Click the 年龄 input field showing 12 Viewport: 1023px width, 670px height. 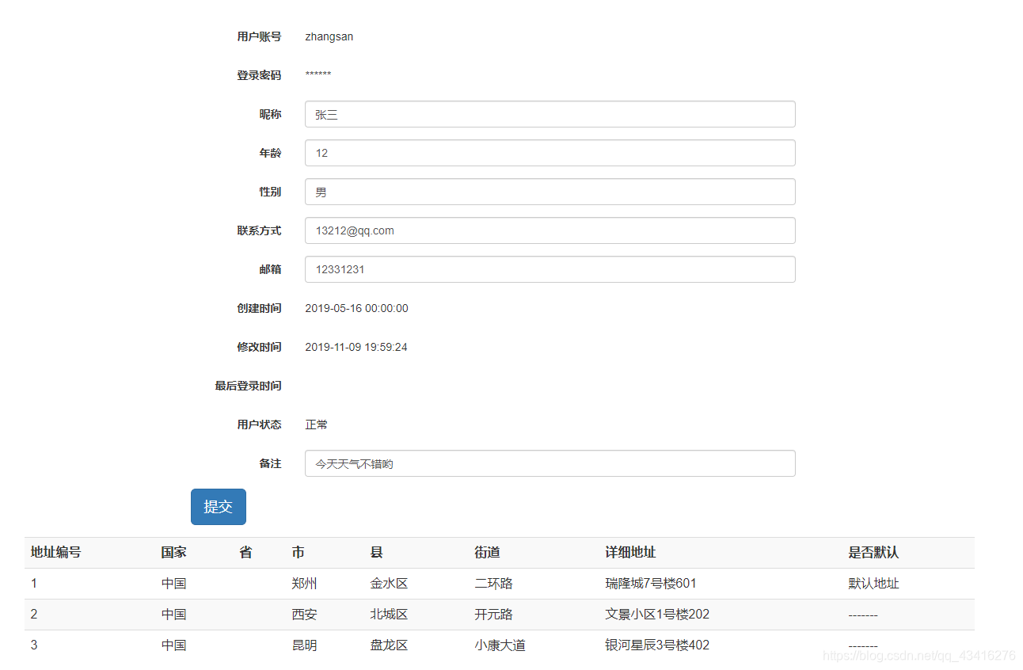point(550,153)
